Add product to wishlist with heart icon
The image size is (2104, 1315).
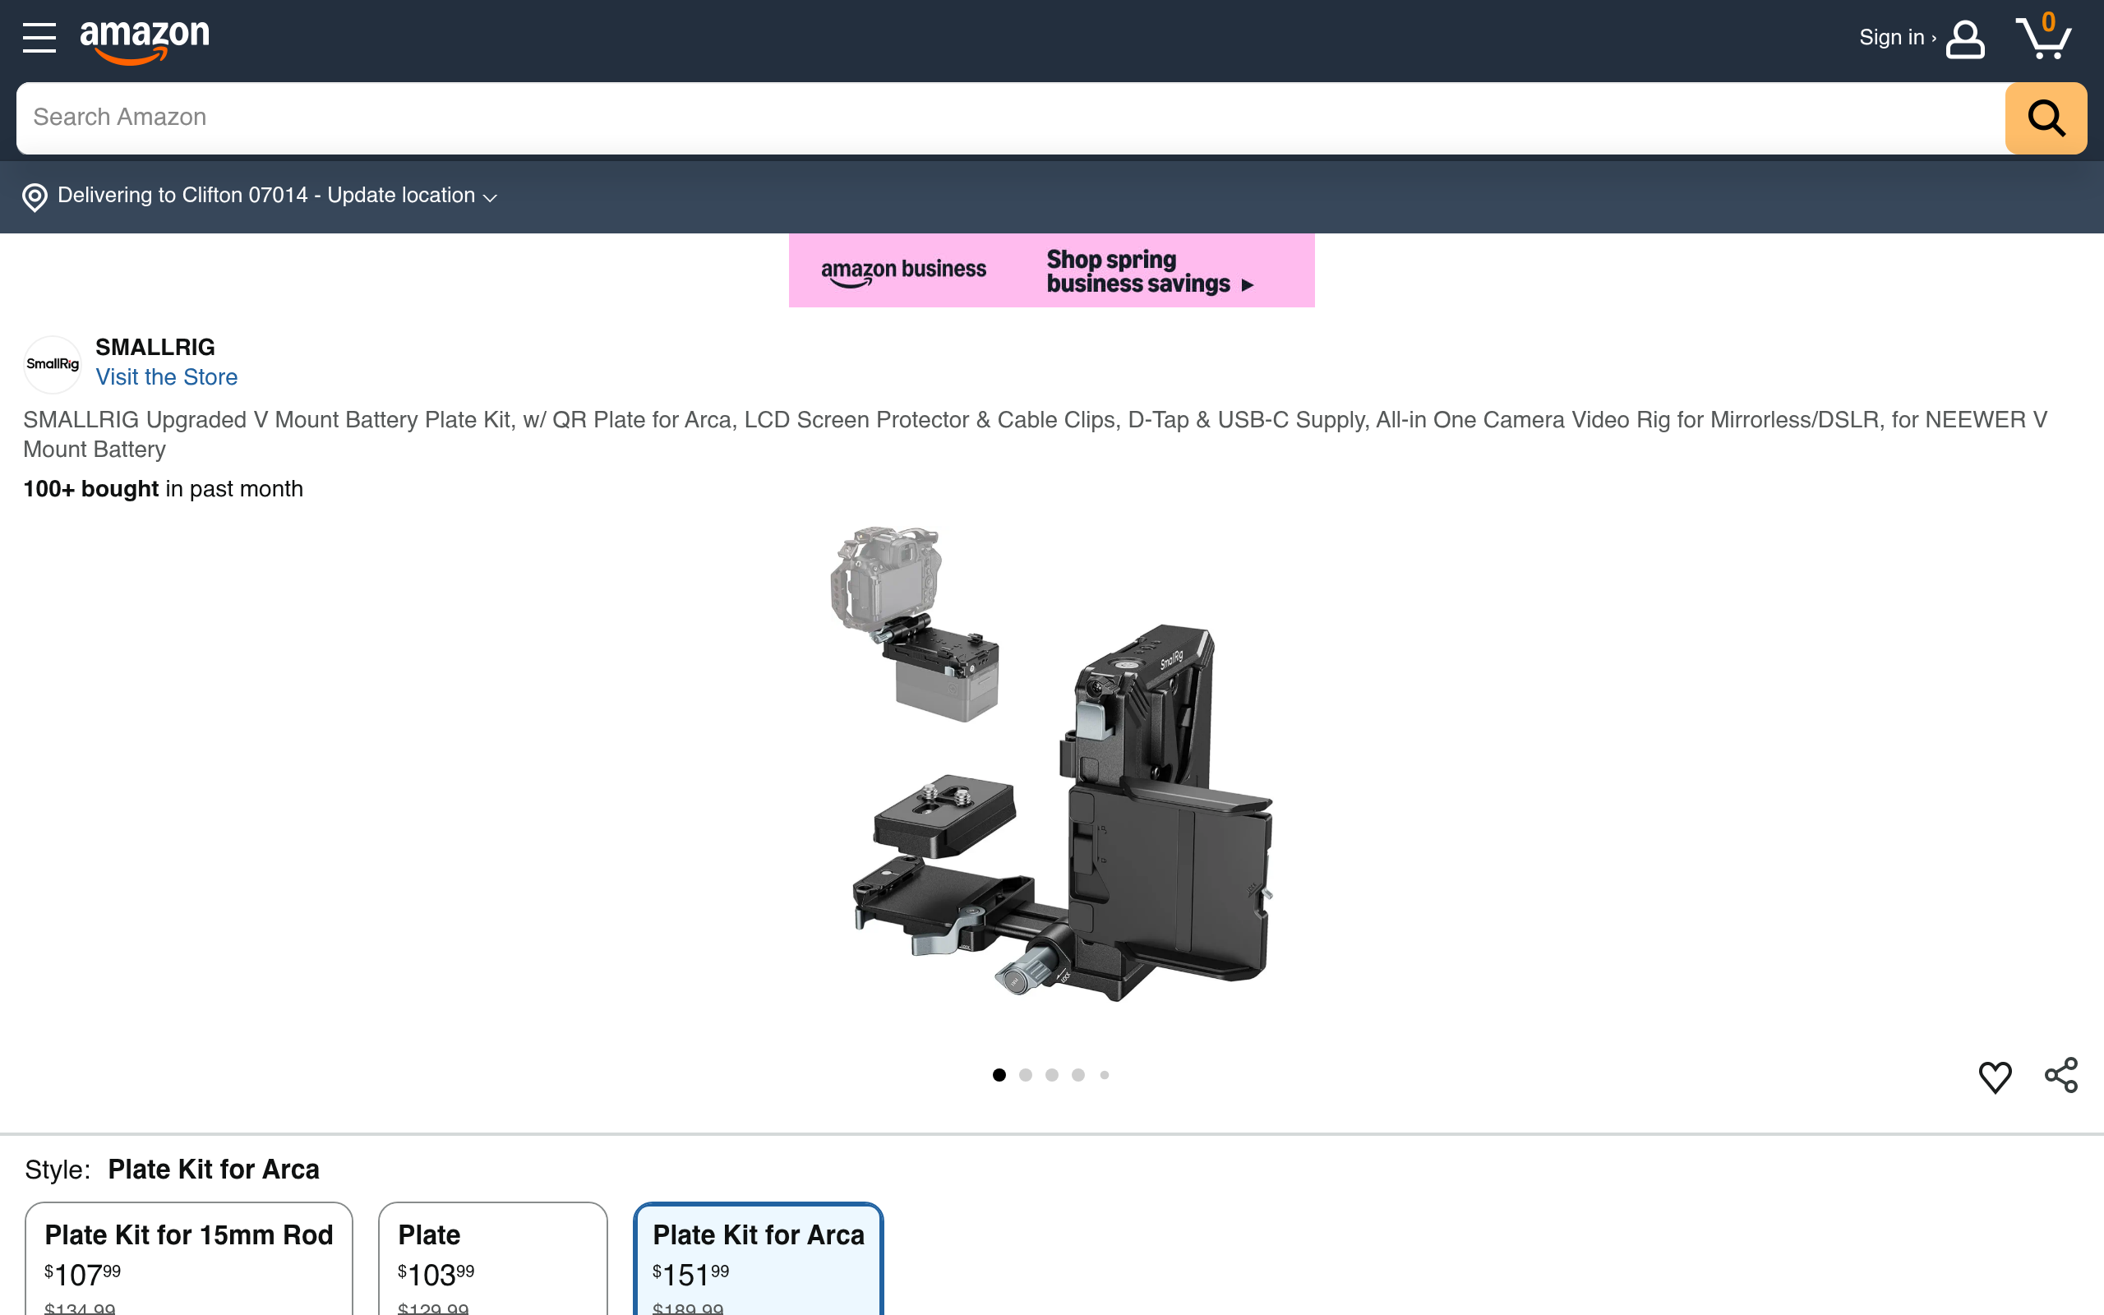click(1995, 1077)
